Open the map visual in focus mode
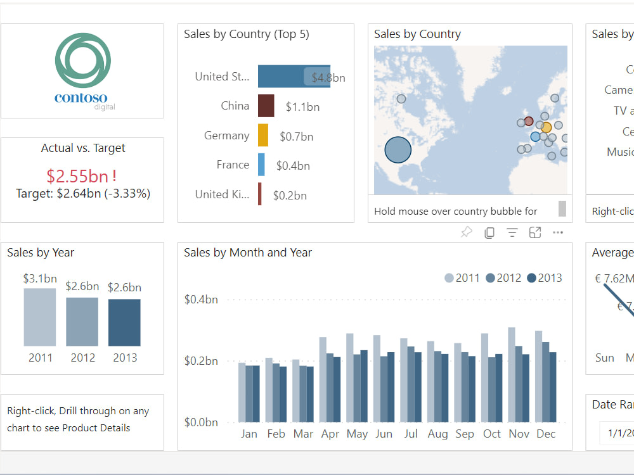The width and height of the screenshot is (634, 475). pos(534,232)
